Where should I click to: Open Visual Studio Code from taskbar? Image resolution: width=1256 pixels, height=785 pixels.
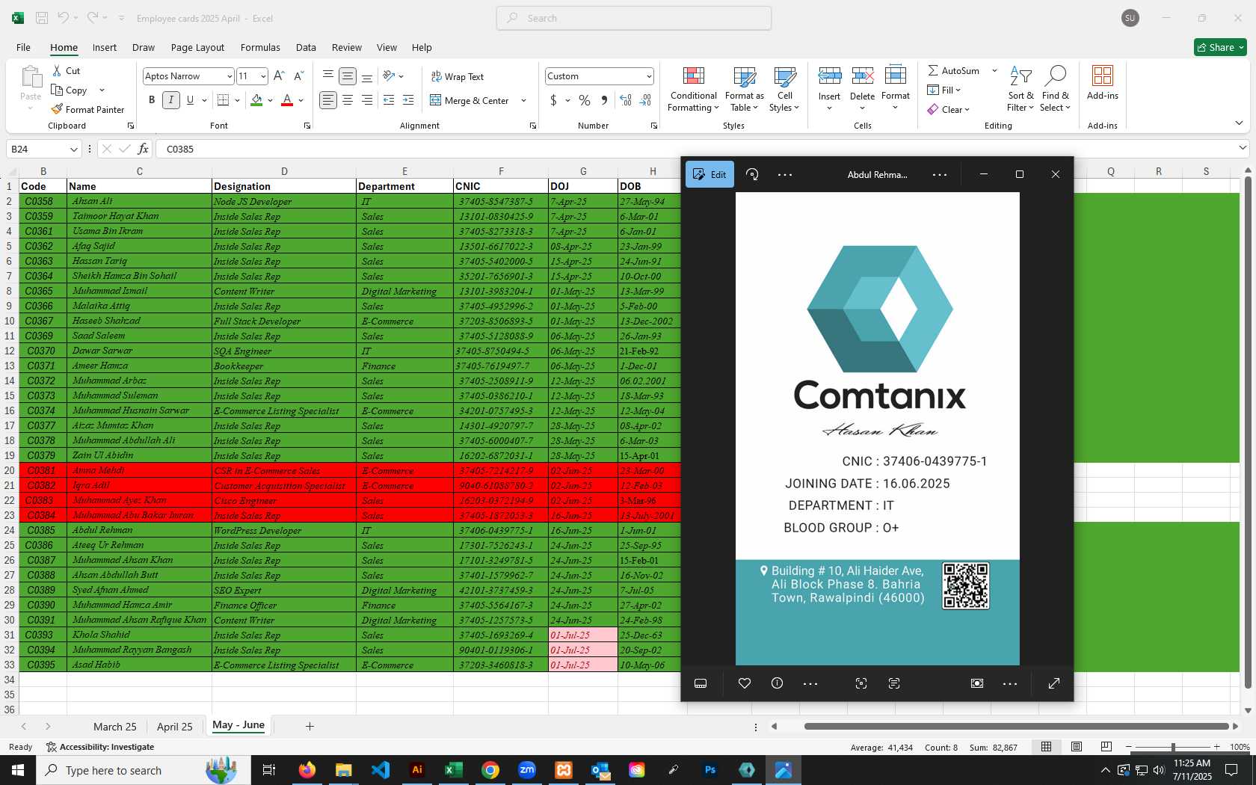tap(381, 770)
